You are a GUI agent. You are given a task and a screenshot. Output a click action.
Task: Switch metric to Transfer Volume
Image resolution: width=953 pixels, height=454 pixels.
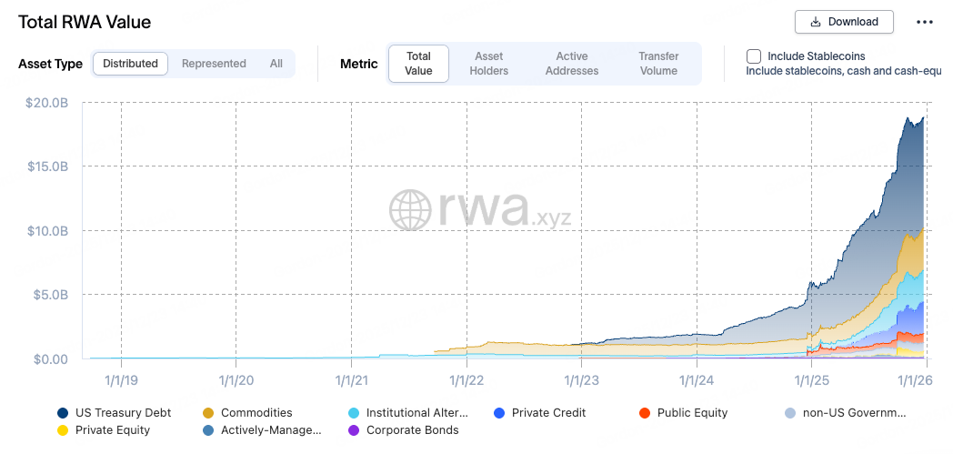click(658, 64)
